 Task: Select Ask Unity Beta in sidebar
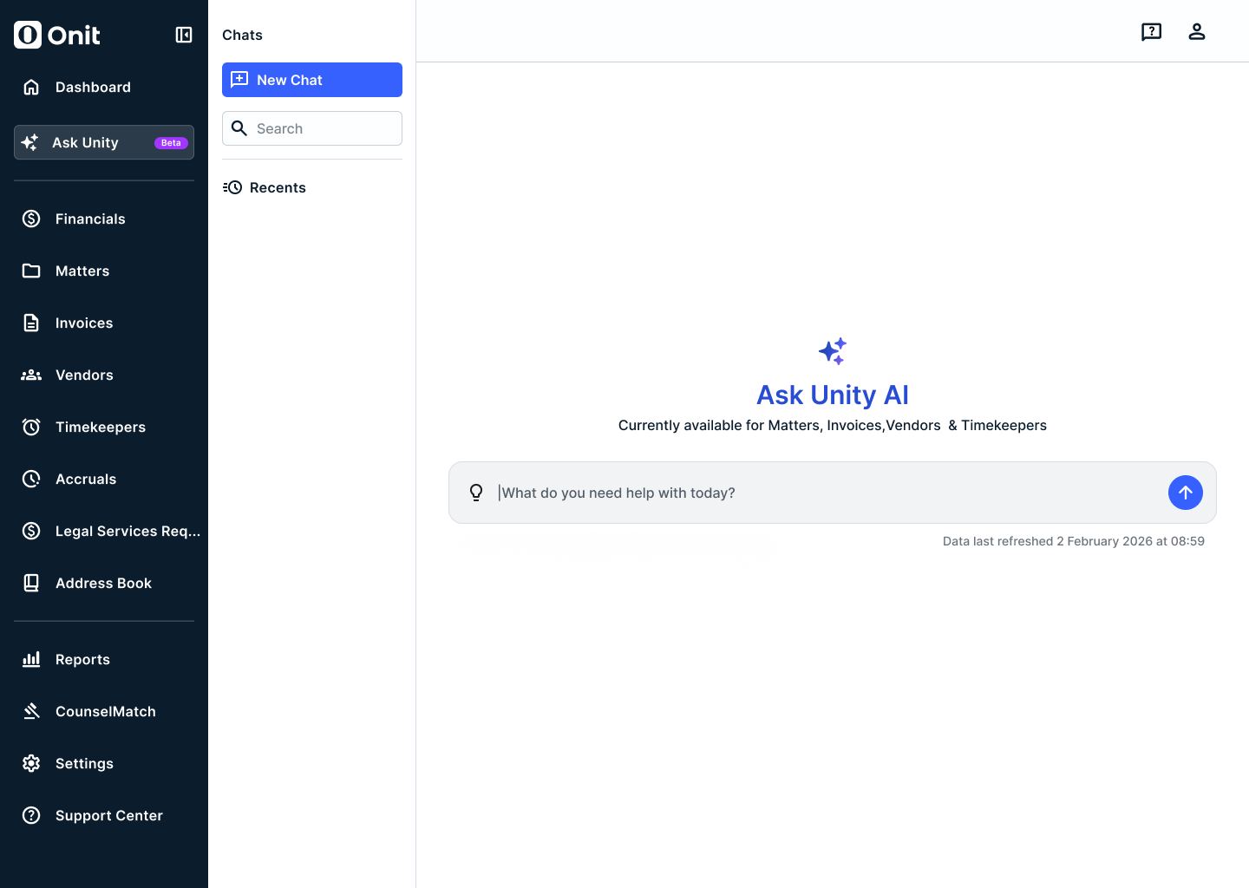[103, 142]
